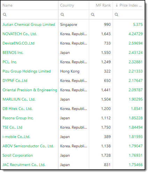This screenshot has height=174, width=149.
Task: Click the search icon under Name column
Action: [5, 15]
